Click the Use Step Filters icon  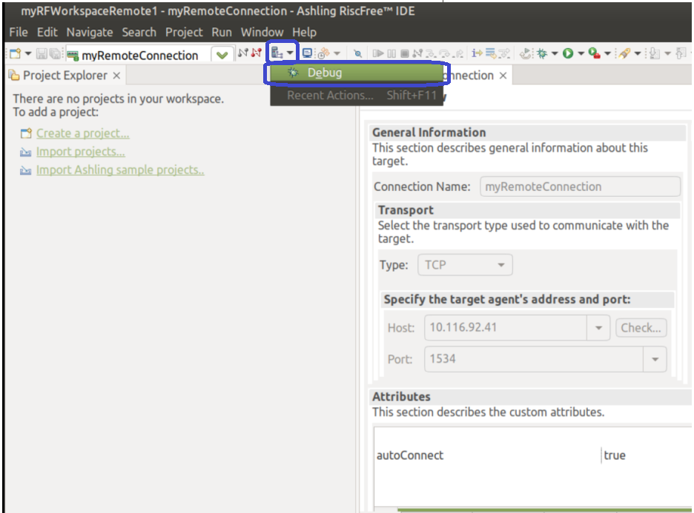pos(504,53)
